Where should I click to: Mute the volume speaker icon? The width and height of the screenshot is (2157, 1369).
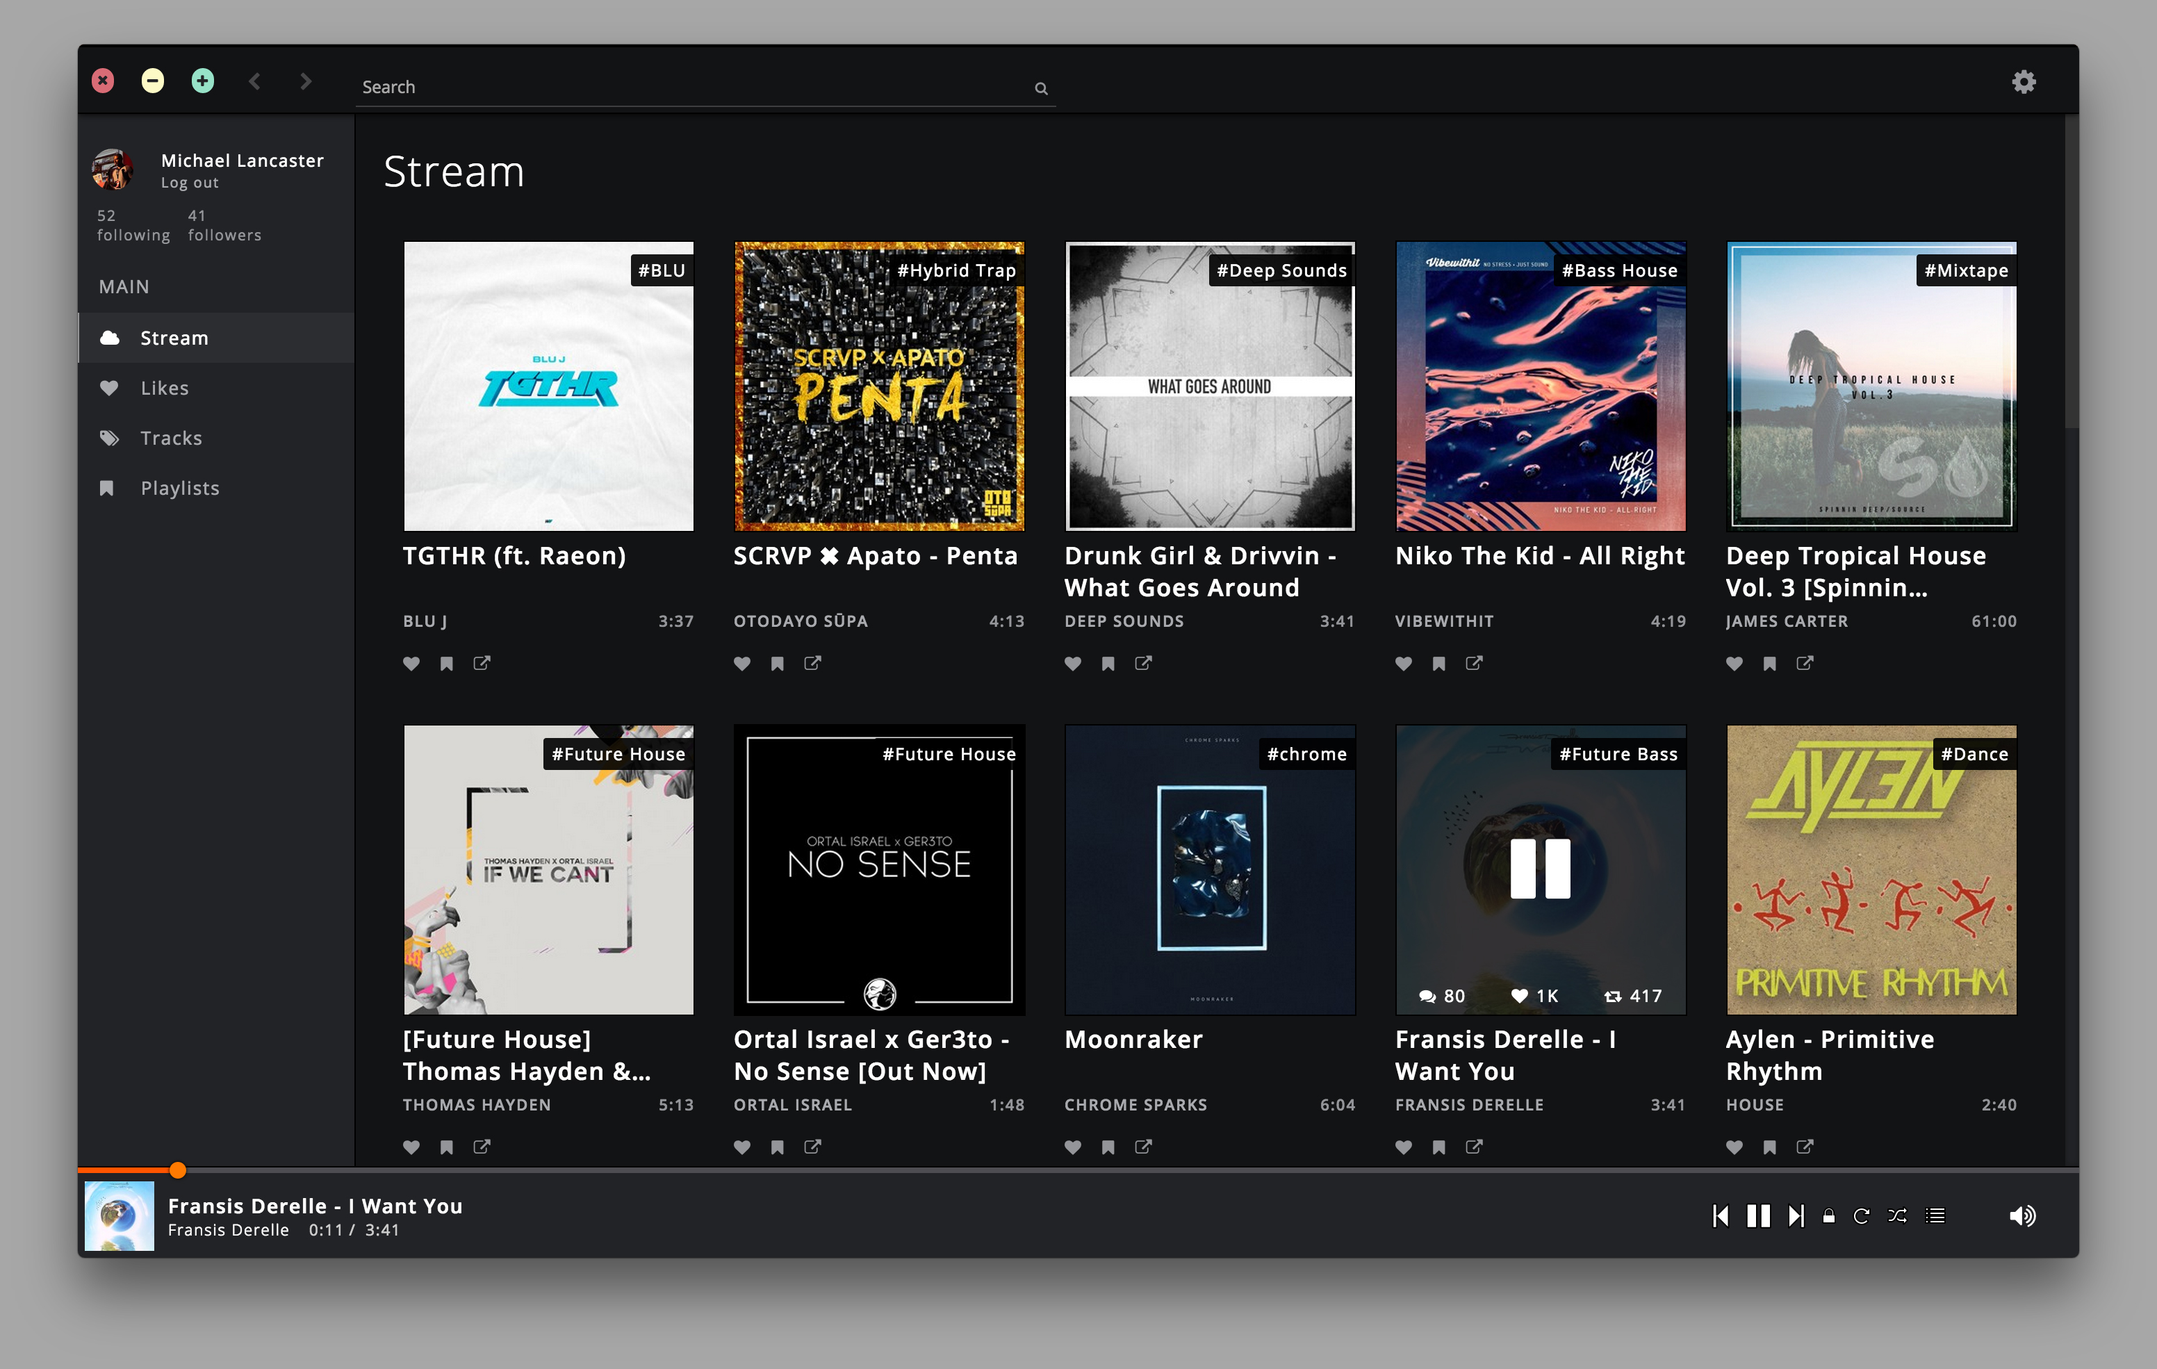tap(2021, 1216)
